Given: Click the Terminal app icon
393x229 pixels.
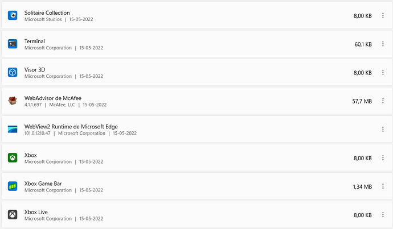Looking at the screenshot, I should coord(13,44).
